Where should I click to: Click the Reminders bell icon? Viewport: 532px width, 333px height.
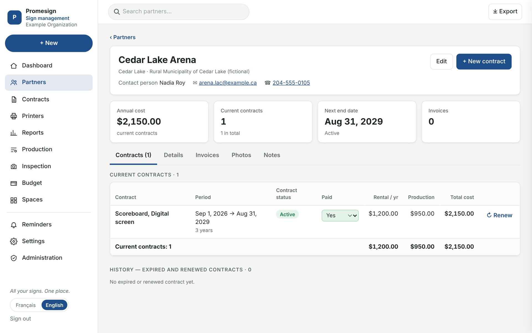[14, 225]
